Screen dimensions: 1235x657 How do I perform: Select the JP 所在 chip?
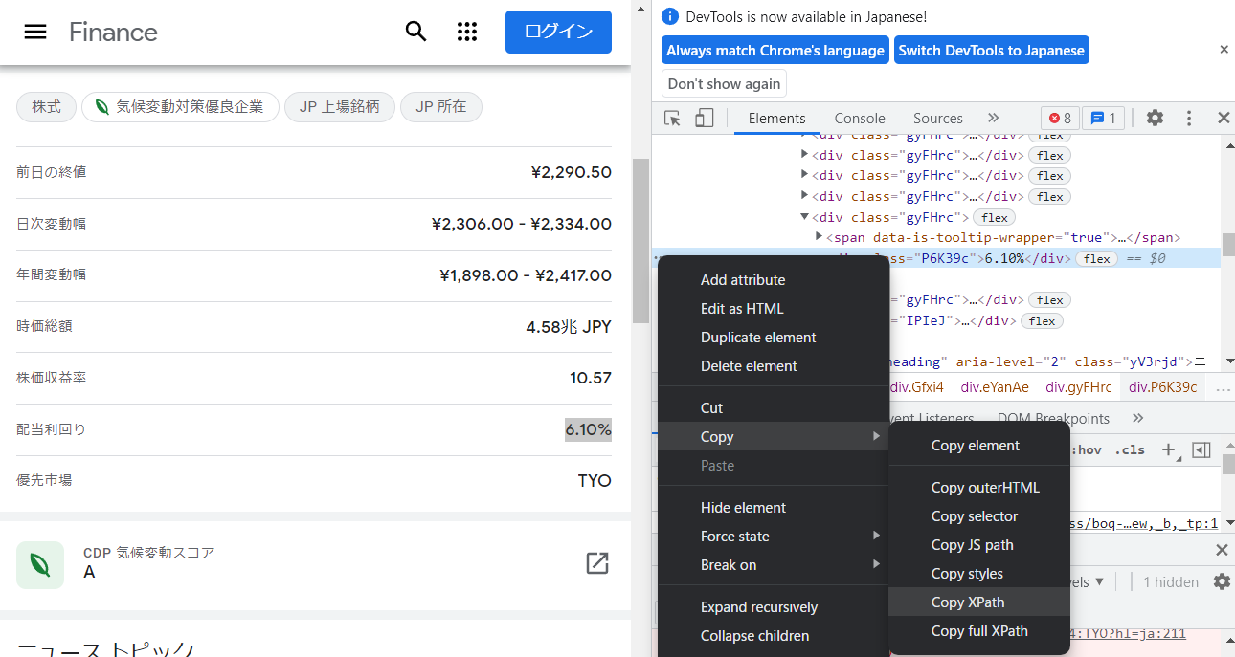point(441,107)
